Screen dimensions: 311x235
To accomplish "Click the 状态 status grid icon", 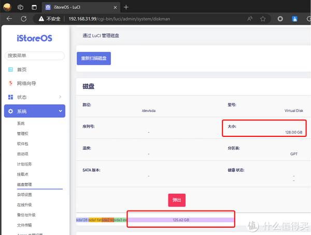I will tap(10, 97).
